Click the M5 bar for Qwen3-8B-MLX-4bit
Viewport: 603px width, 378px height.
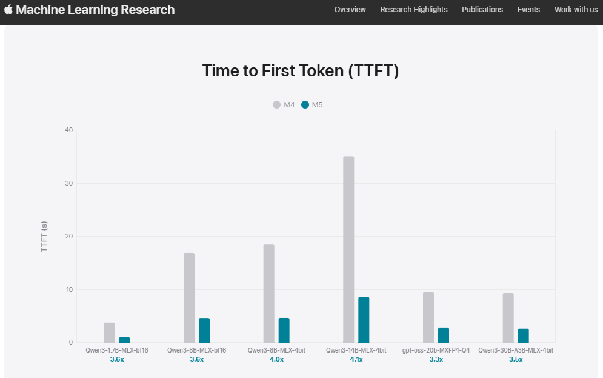tap(284, 330)
